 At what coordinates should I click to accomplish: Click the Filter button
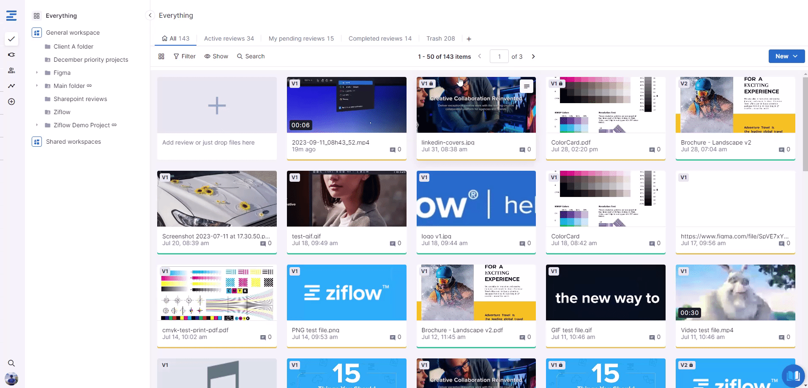(184, 56)
